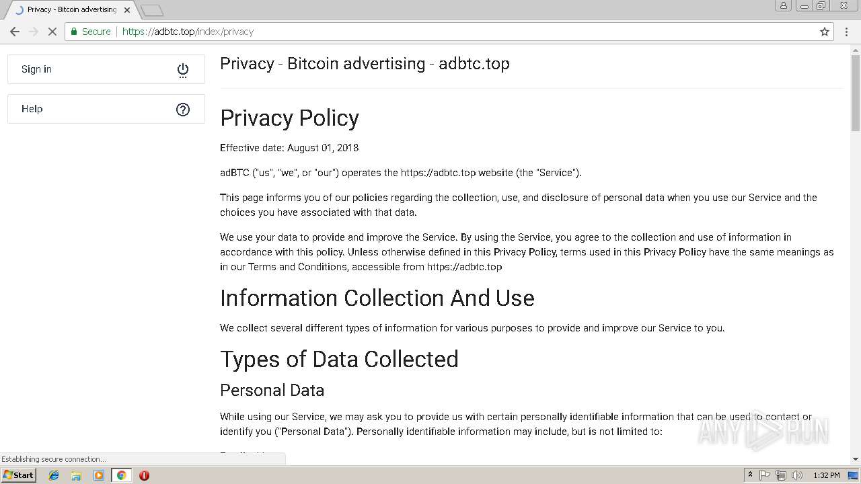Open Chrome's three-dot menu

tap(846, 32)
